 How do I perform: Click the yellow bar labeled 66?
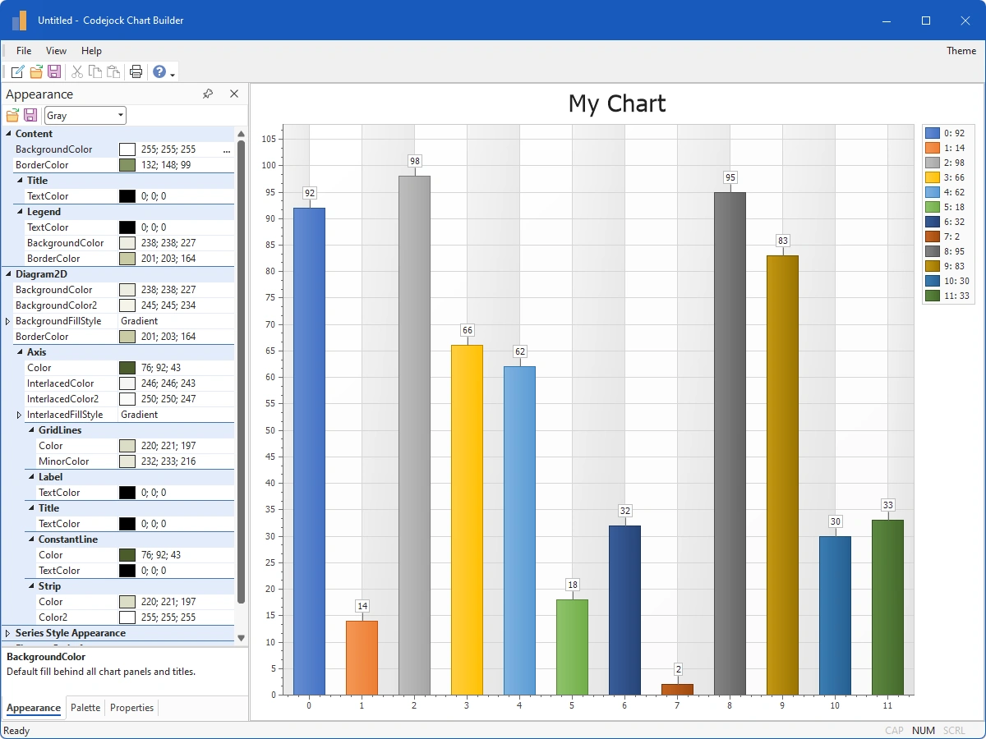point(467,520)
